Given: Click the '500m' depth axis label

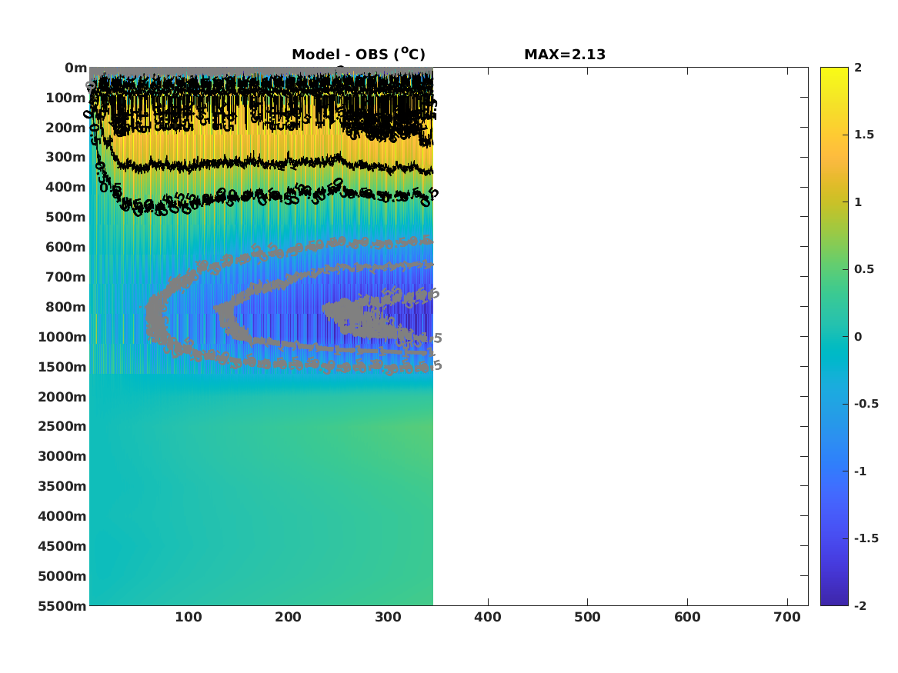Looking at the screenshot, I should tap(66, 218).
